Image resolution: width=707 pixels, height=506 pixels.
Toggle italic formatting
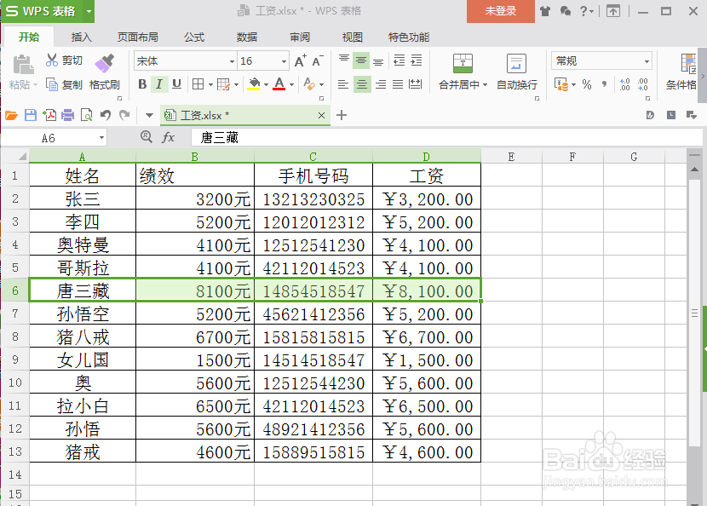(x=159, y=83)
